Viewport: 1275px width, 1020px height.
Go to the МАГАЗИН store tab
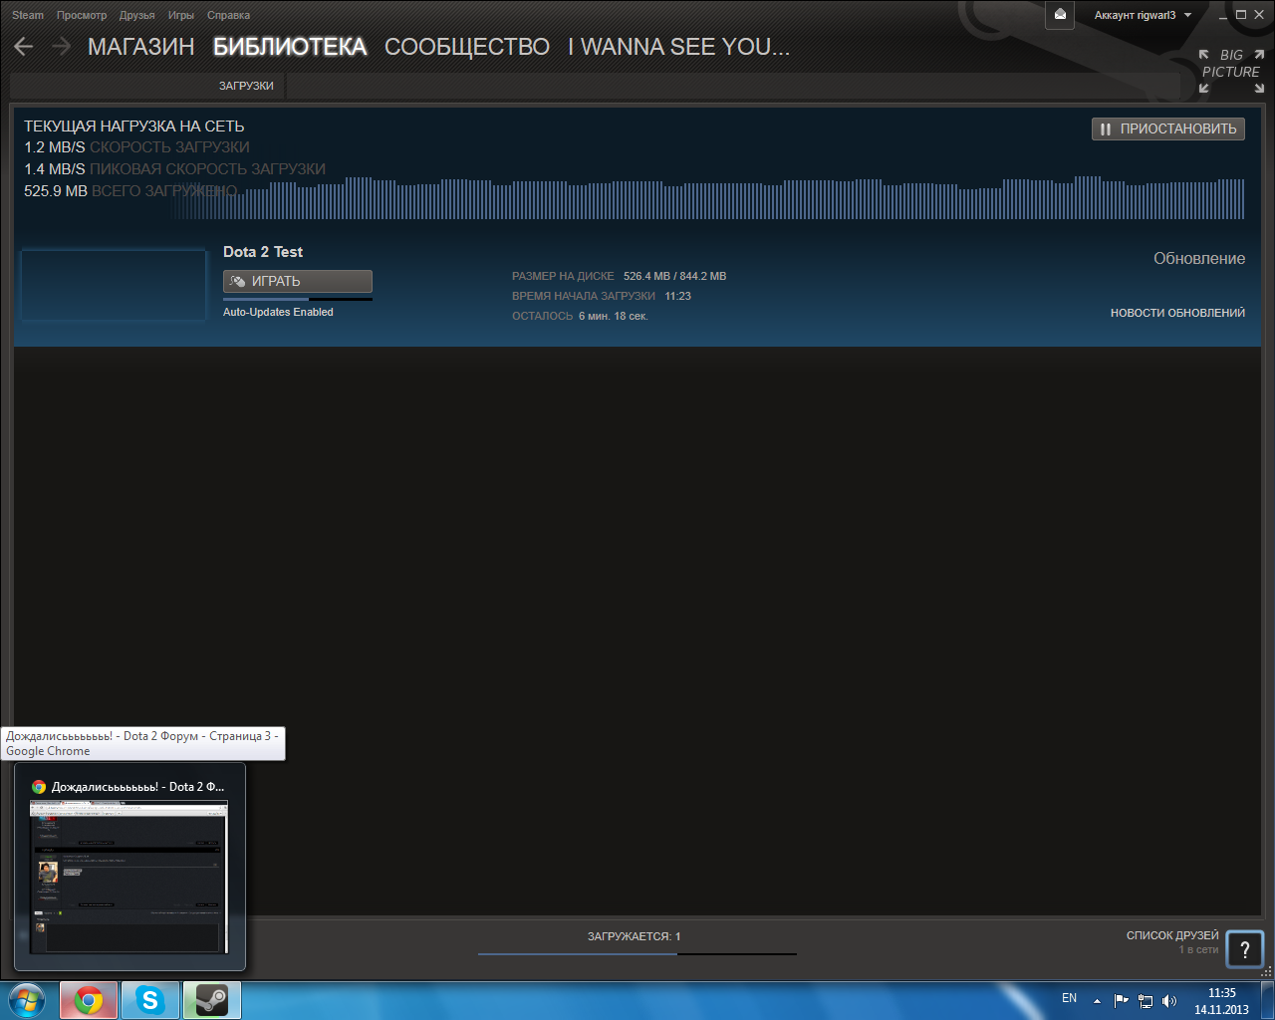(x=140, y=47)
